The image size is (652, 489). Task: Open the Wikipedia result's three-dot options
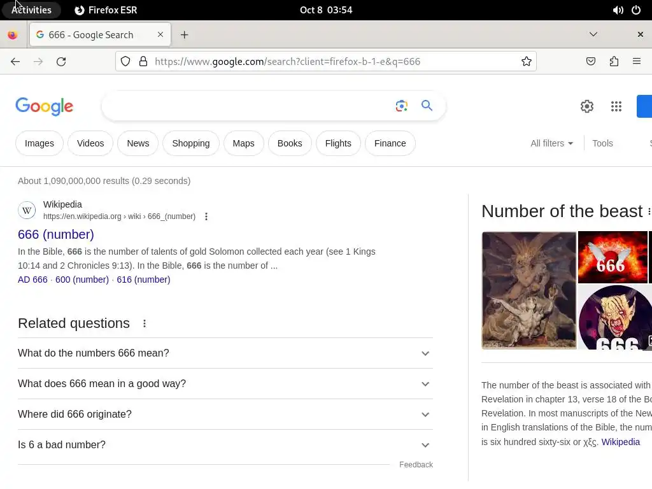point(206,216)
